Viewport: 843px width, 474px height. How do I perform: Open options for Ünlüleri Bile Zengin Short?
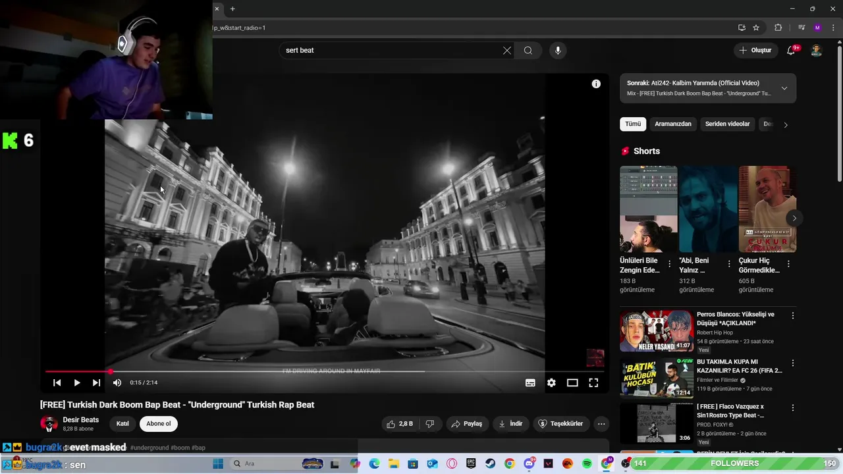(670, 264)
